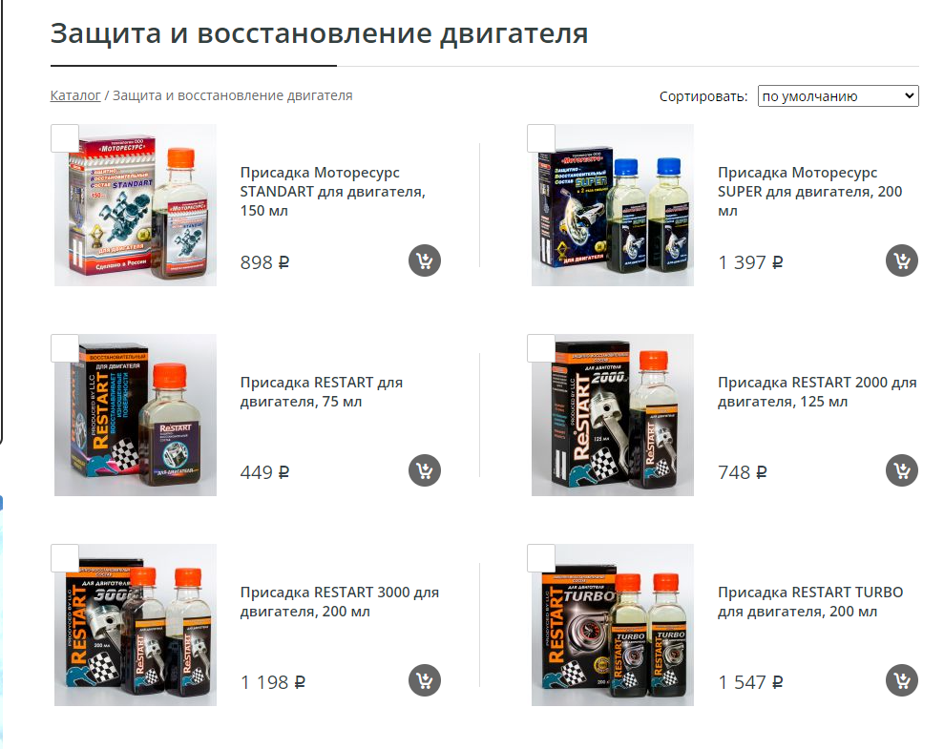Screen dimensions: 944x749
Task: Tick checkbox on RESTART TURBO product
Action: 540,558
